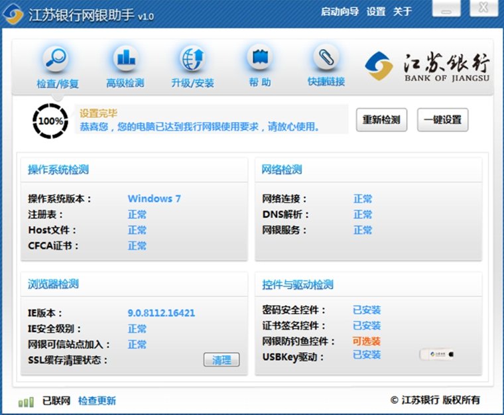Open the 升级/安装 globe icon

click(x=192, y=58)
